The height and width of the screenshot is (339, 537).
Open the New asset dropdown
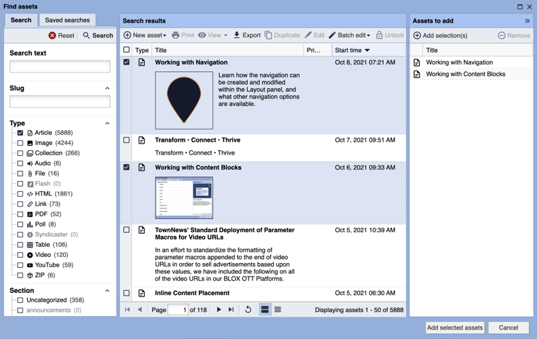[x=145, y=35]
